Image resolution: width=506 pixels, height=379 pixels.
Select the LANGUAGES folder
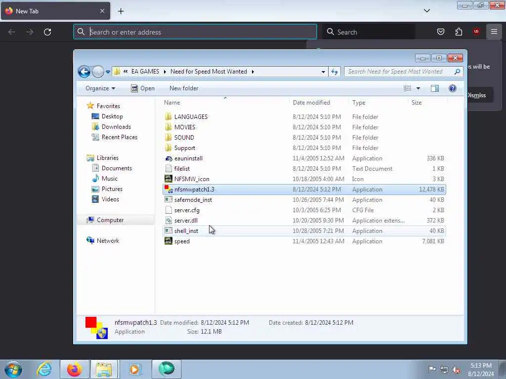tap(304, 116)
